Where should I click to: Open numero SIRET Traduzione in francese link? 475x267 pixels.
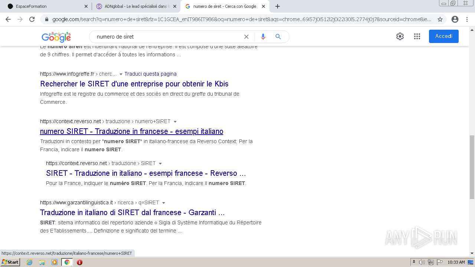(132, 131)
